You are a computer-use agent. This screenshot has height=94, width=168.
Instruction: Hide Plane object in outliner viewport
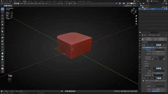click(x=165, y=9)
